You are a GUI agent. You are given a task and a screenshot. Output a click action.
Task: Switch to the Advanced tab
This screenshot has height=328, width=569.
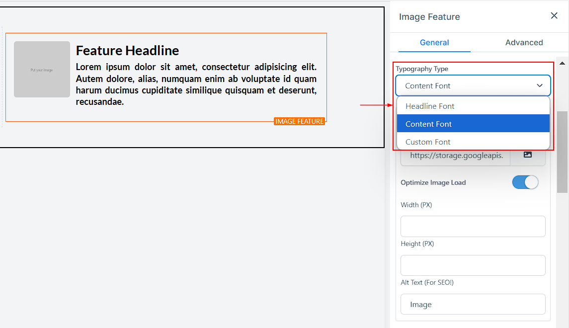524,43
